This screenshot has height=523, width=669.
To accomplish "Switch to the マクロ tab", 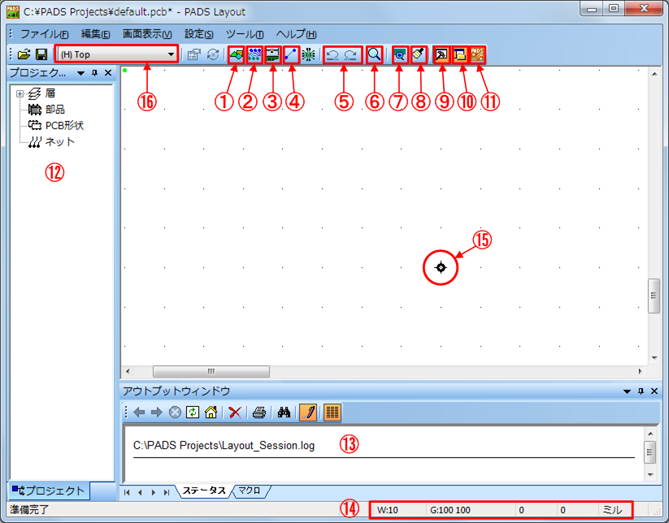I will 250,491.
